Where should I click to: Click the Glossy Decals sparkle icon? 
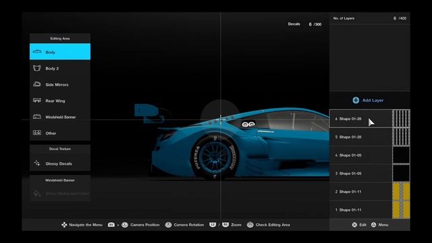37,163
